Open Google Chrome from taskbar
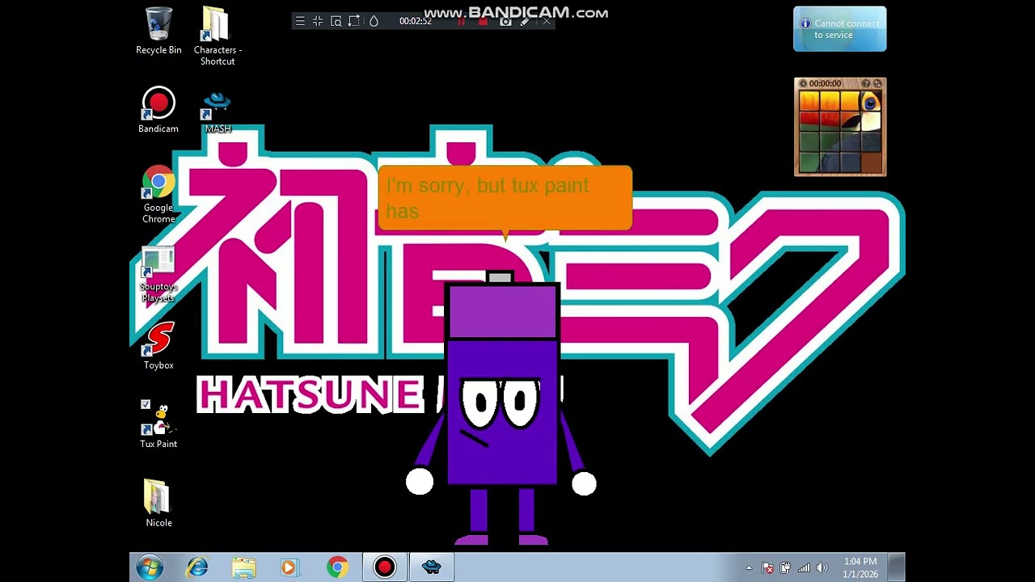Viewport: 1035px width, 582px height. pos(337,567)
